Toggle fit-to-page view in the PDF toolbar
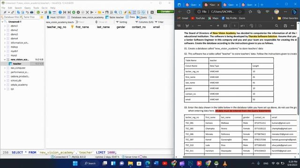 point(225,26)
